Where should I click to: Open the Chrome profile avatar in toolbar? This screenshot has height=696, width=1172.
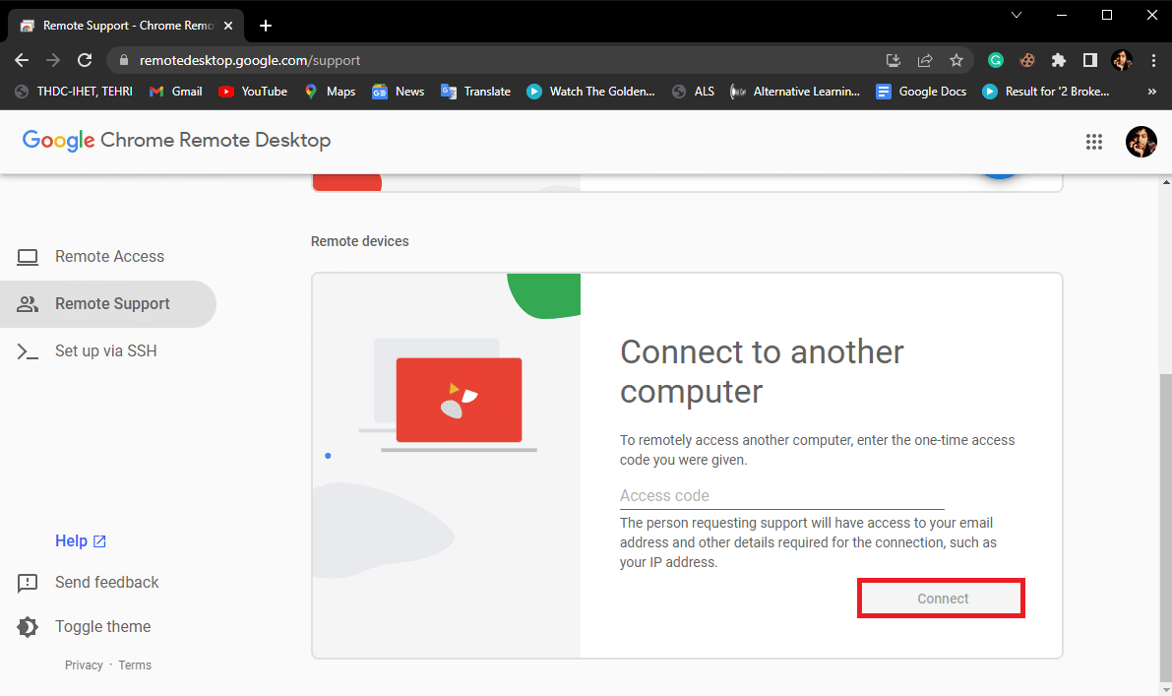(1122, 61)
